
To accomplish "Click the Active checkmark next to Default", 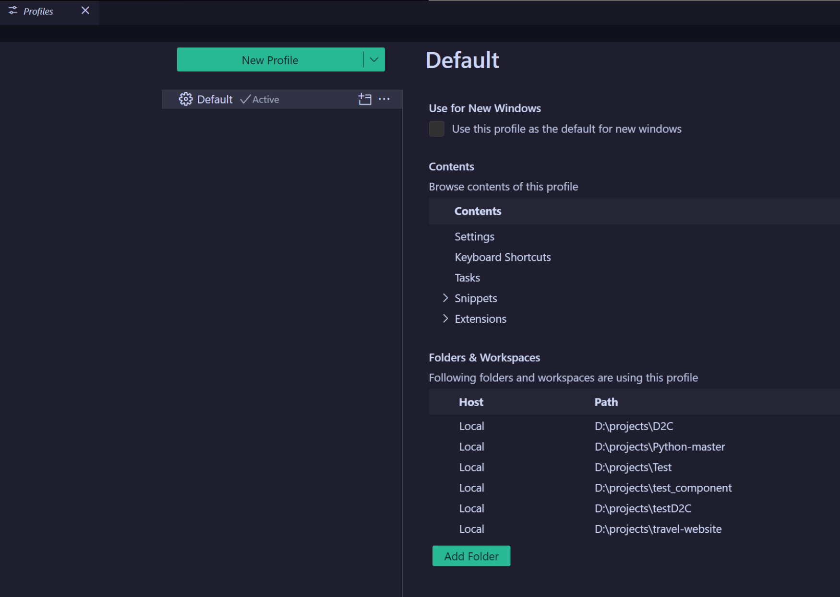I will [x=245, y=99].
